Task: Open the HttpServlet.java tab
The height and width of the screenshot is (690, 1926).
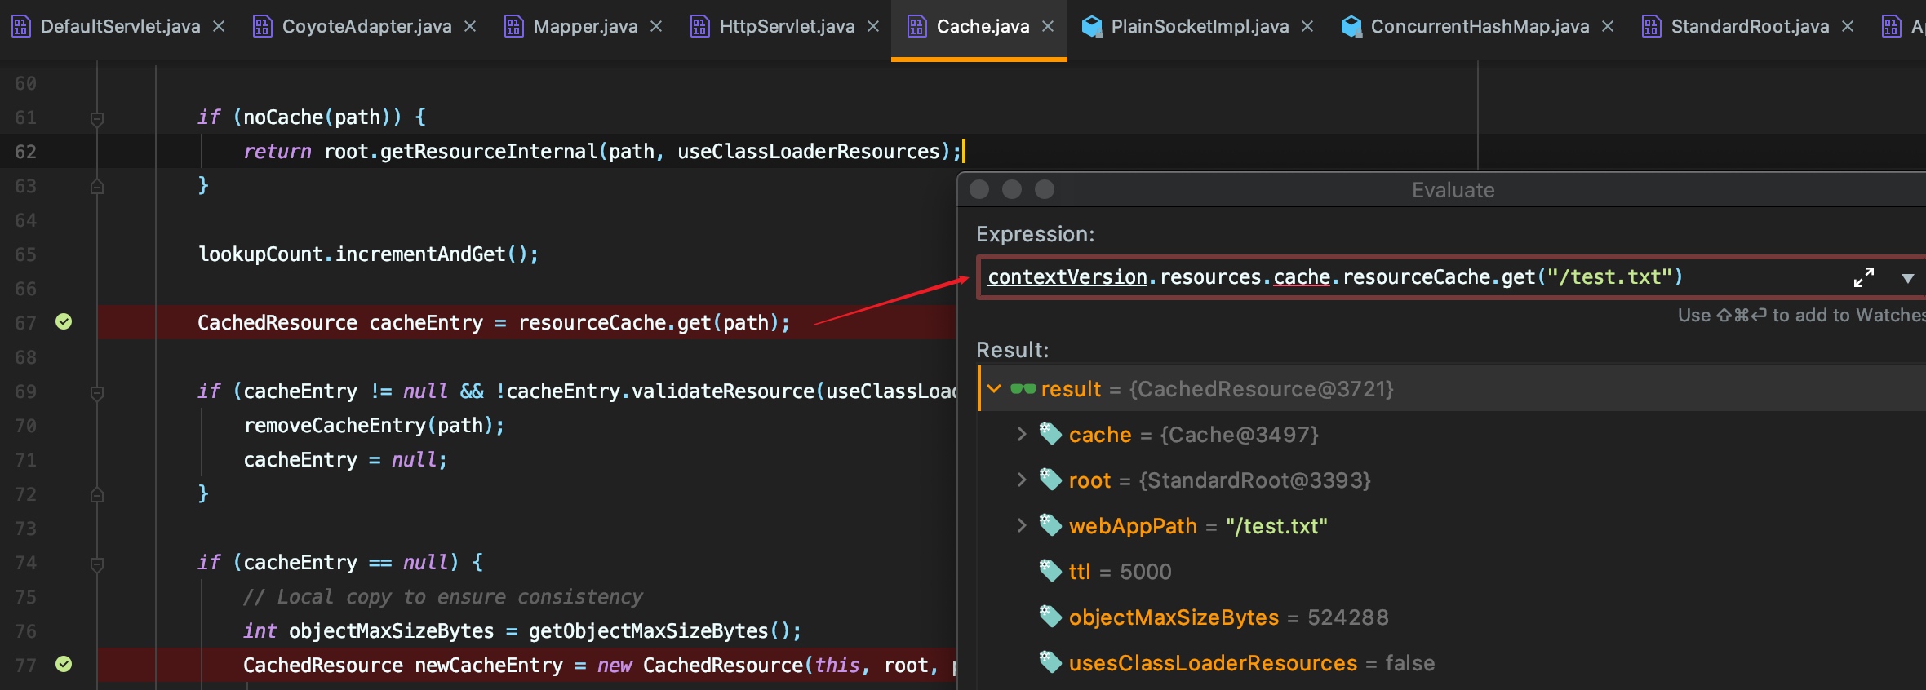Action: point(787,27)
